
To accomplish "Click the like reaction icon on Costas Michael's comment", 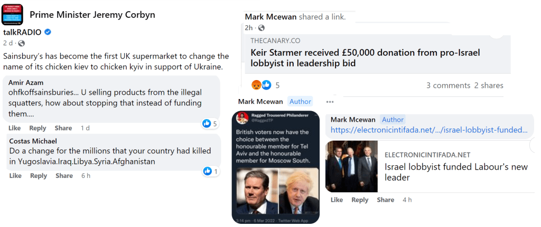I will pos(207,171).
